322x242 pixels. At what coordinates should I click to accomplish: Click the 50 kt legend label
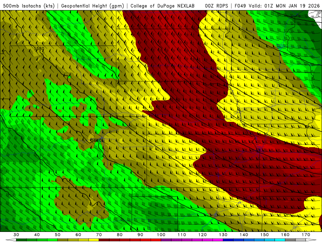tap(58, 235)
